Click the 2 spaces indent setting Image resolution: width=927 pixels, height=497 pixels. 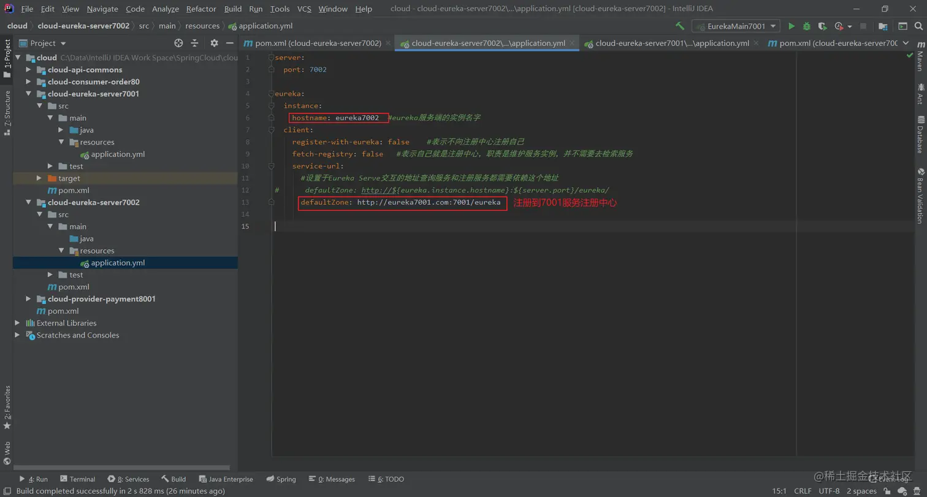(x=861, y=491)
